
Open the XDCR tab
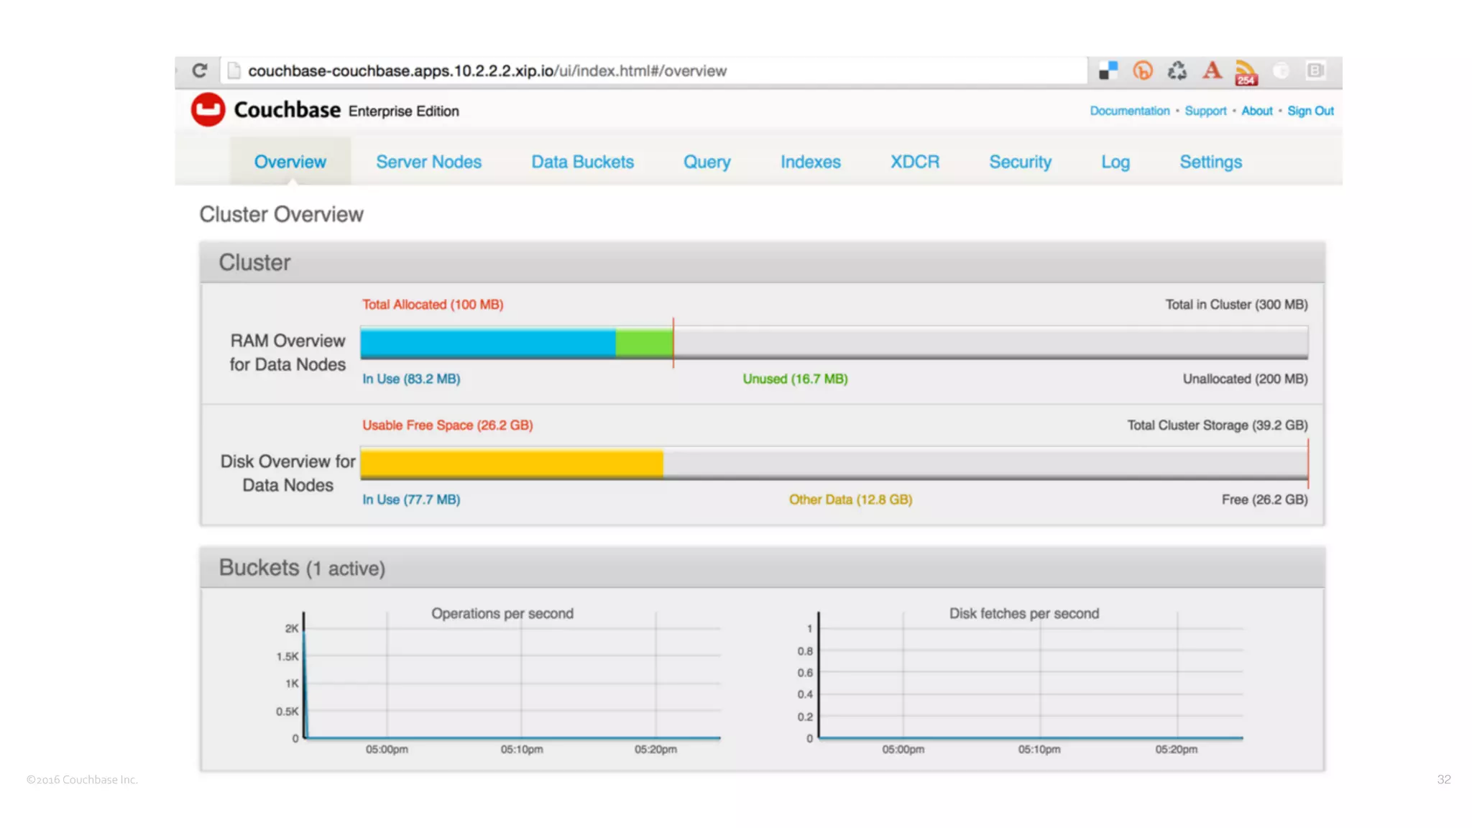[914, 162]
